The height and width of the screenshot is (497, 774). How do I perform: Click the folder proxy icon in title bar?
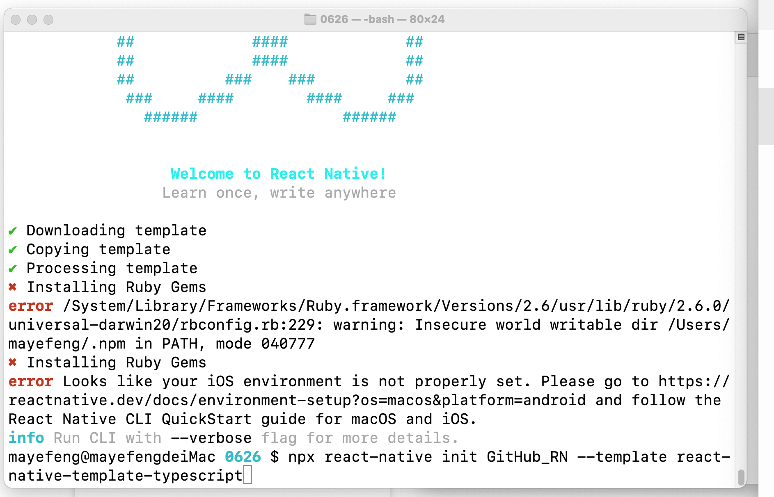(310, 19)
